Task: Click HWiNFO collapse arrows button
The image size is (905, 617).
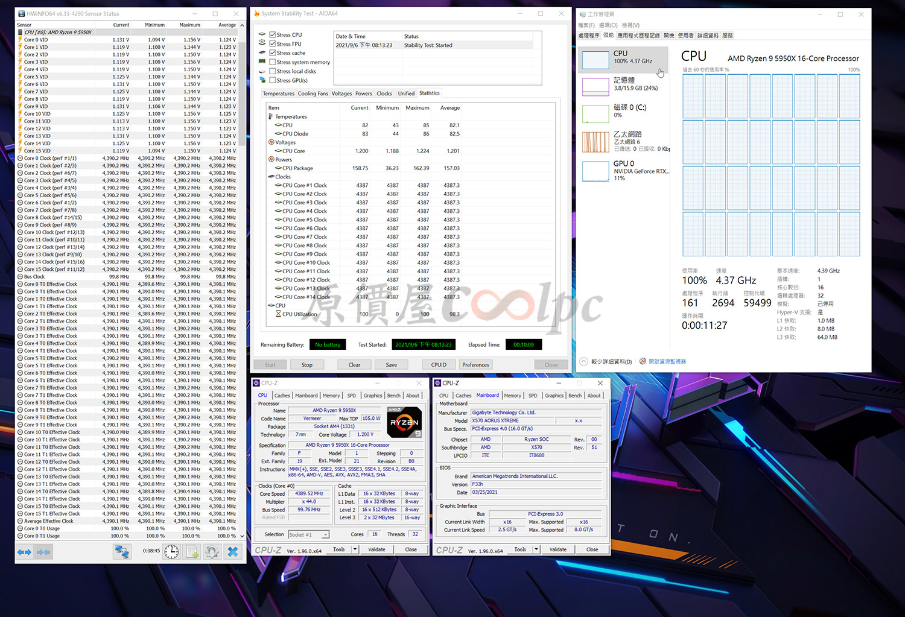Action: coord(43,551)
